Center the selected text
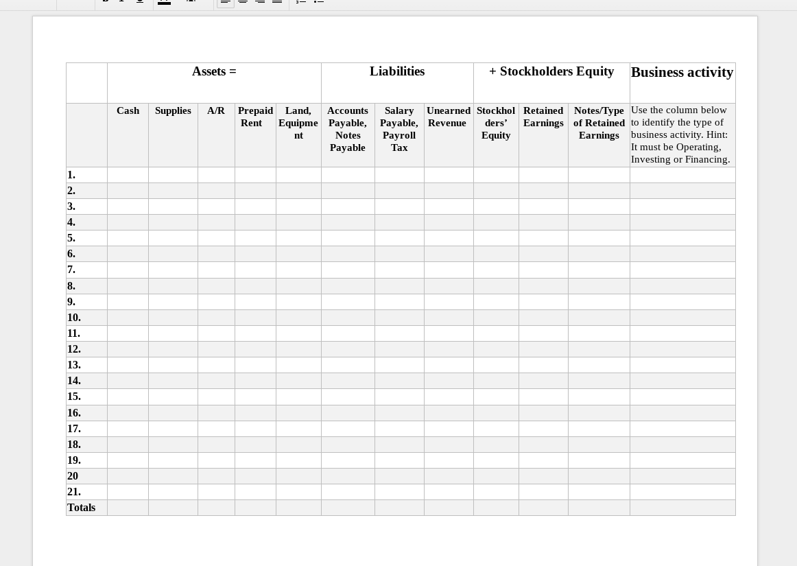This screenshot has height=566, width=797. point(243,2)
